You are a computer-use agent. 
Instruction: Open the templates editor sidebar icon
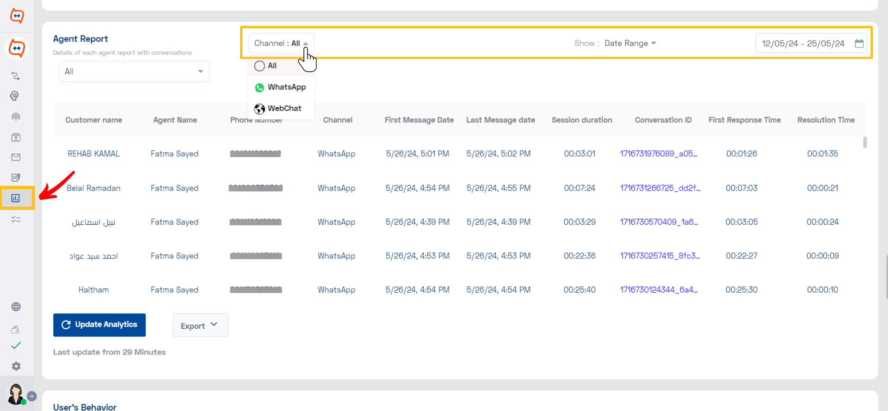[x=16, y=178]
